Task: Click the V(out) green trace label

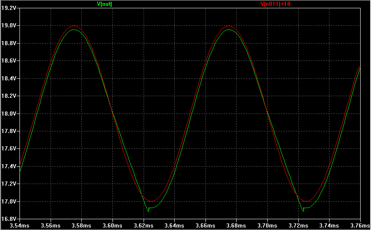Action: tap(104, 4)
